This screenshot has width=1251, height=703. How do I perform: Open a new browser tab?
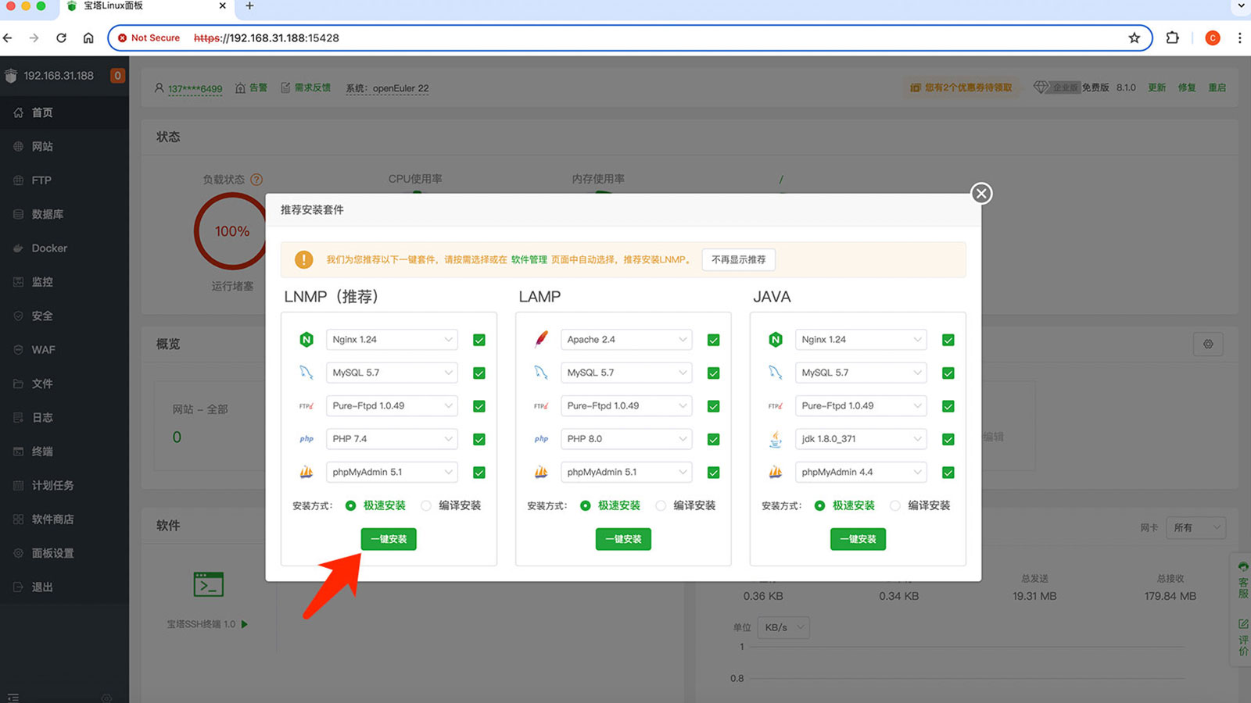point(249,5)
